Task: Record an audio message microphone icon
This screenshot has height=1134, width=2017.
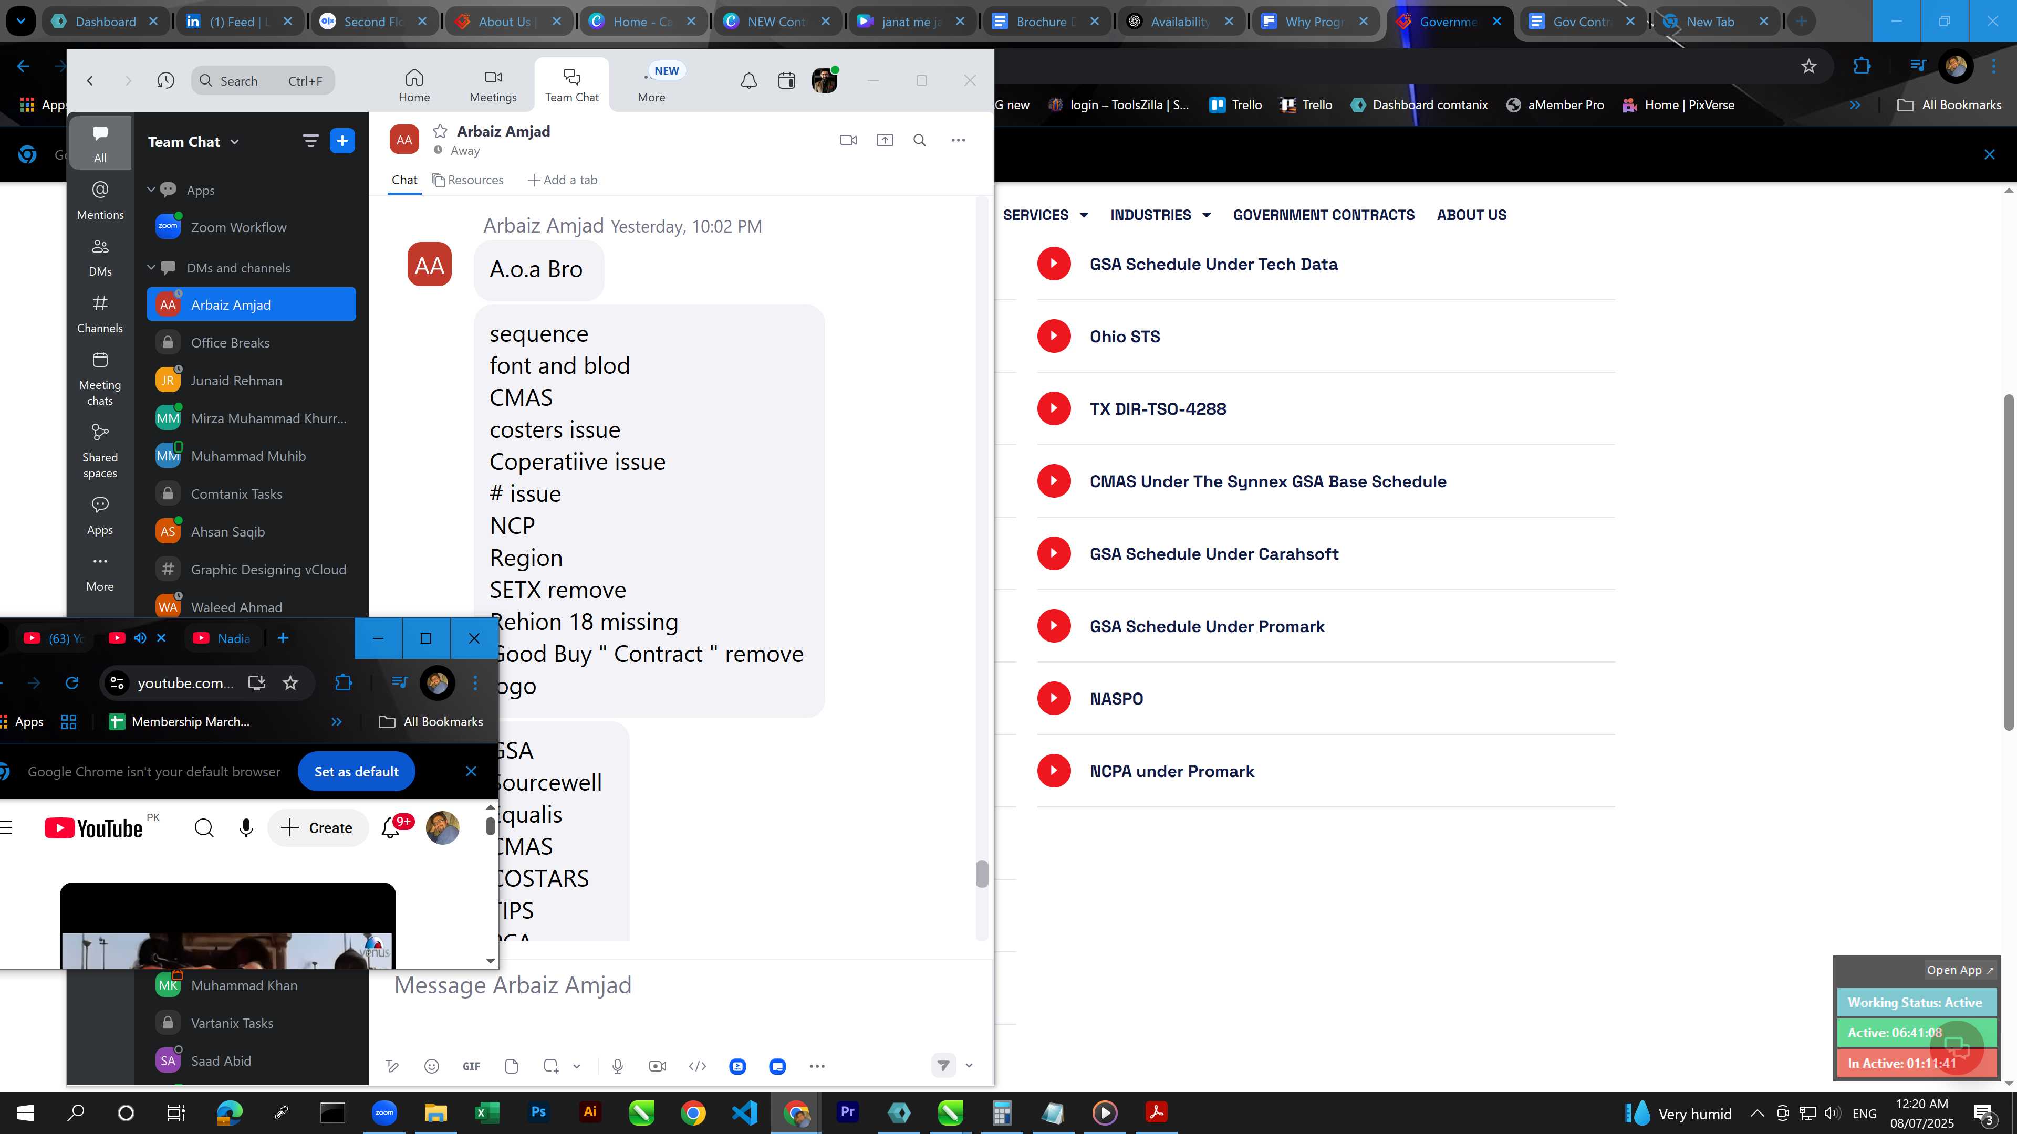Action: tap(618, 1066)
